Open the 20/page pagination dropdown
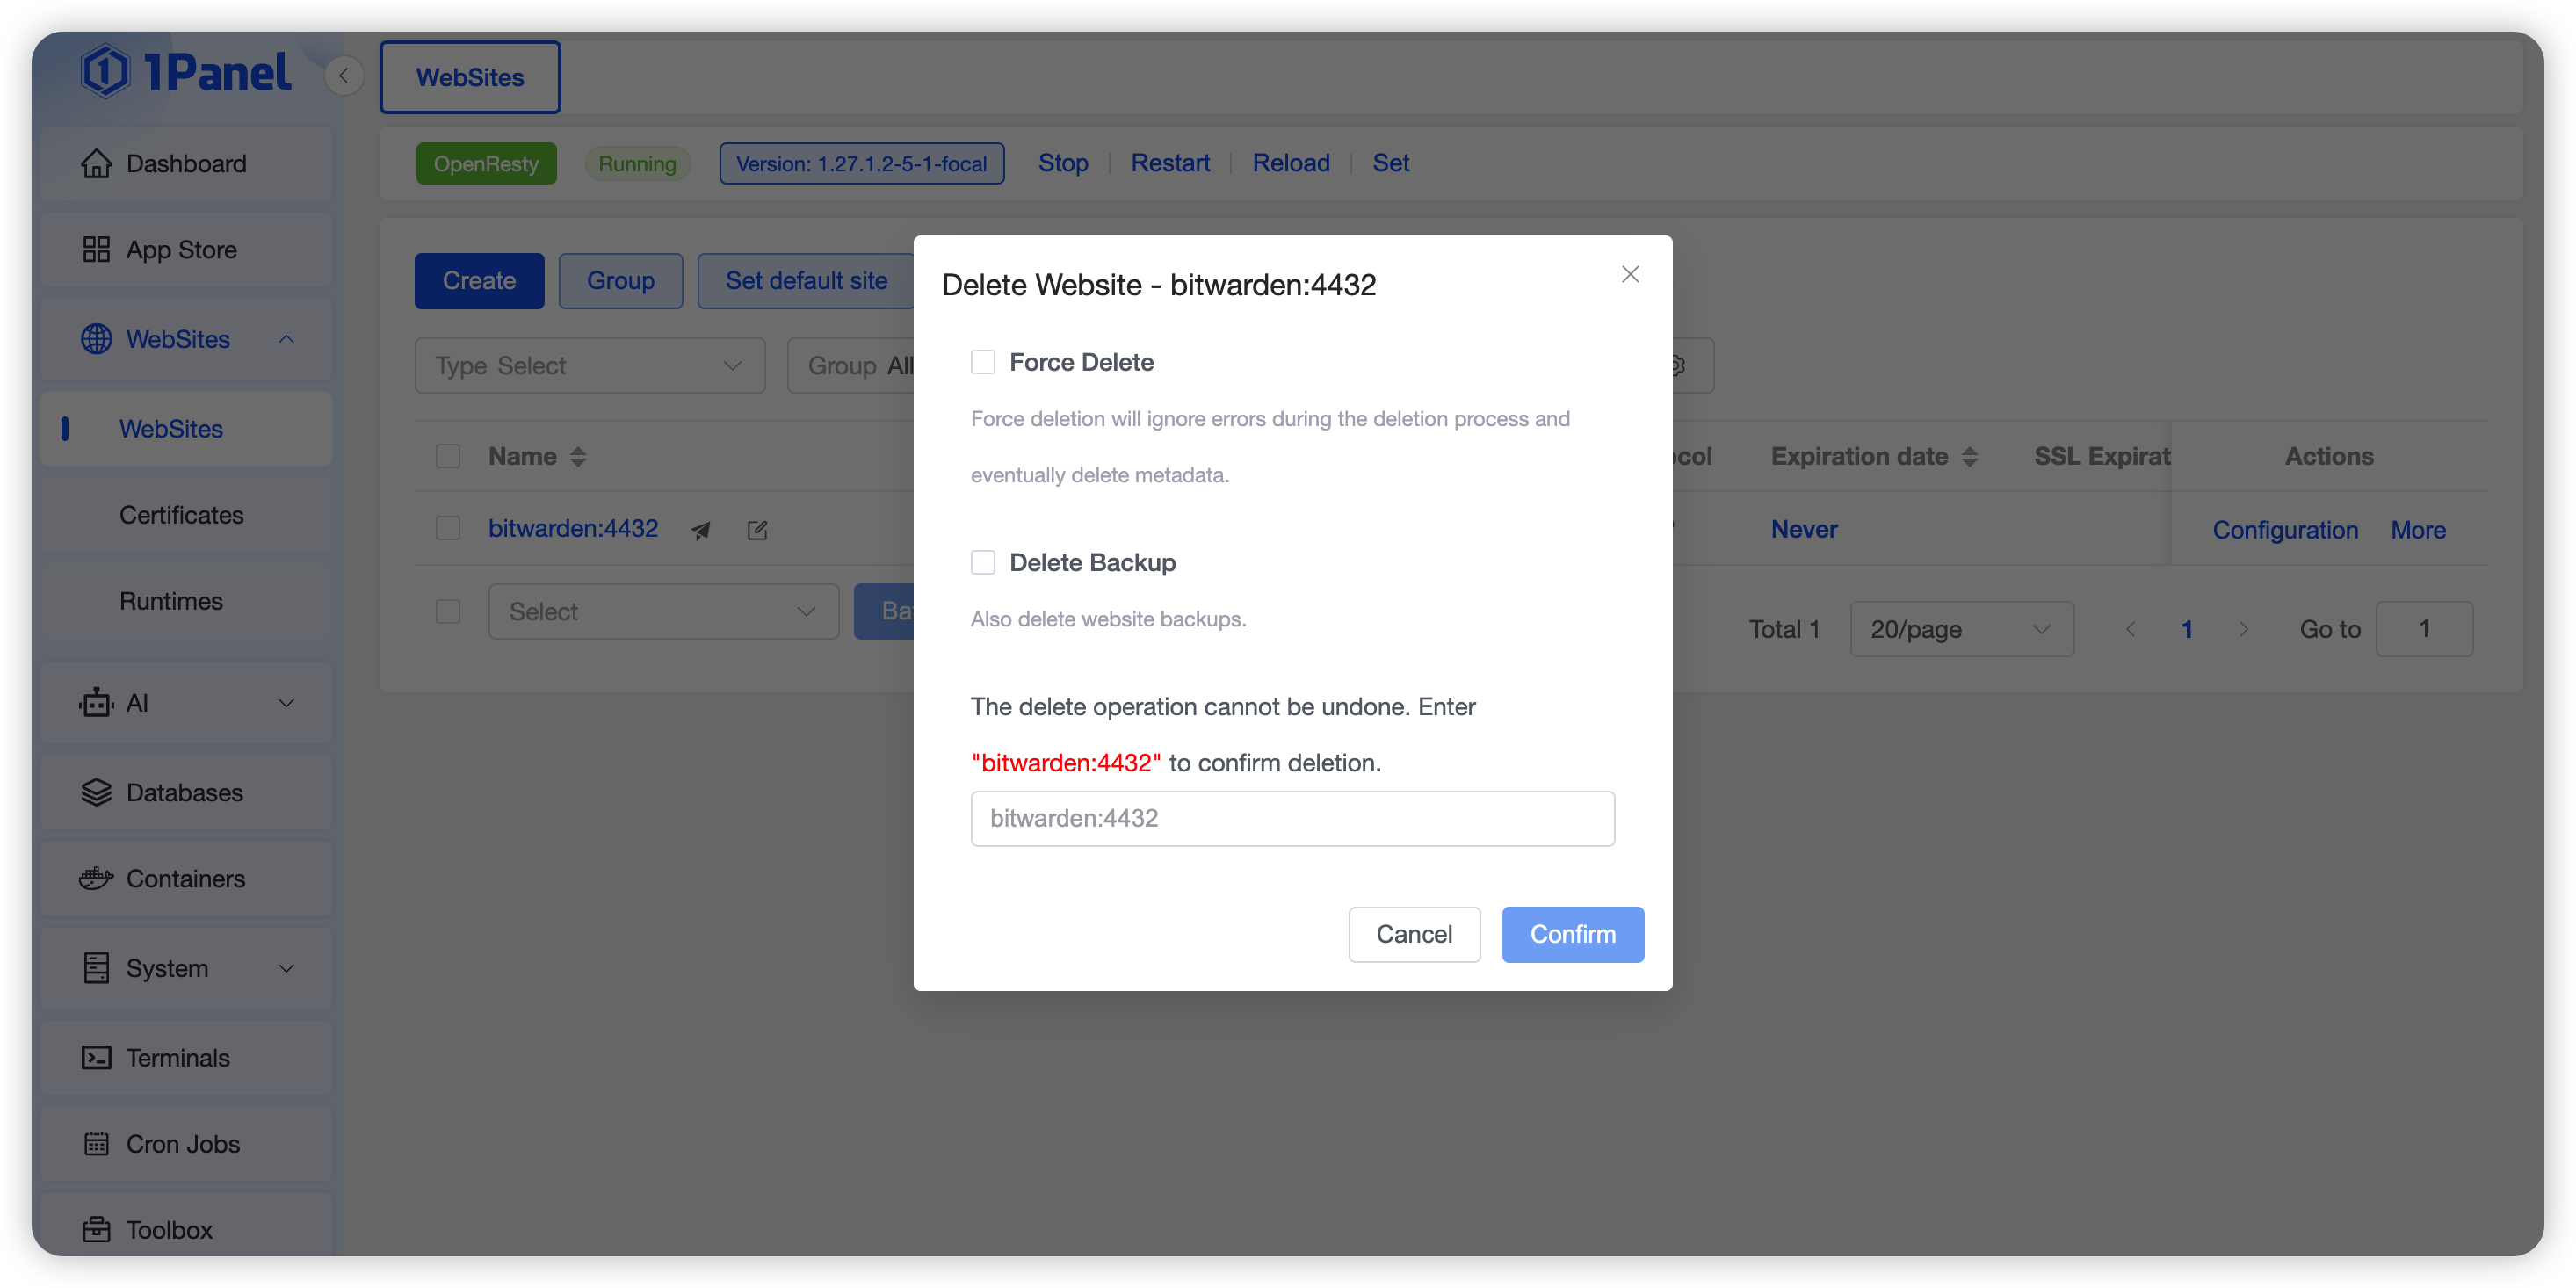 pos(1961,629)
